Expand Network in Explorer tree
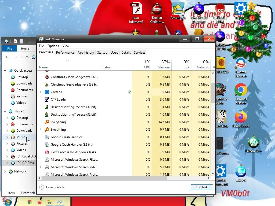This screenshot has height=206, width=275. (5, 171)
